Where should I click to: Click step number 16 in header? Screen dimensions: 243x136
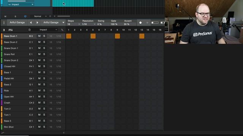(160, 30)
